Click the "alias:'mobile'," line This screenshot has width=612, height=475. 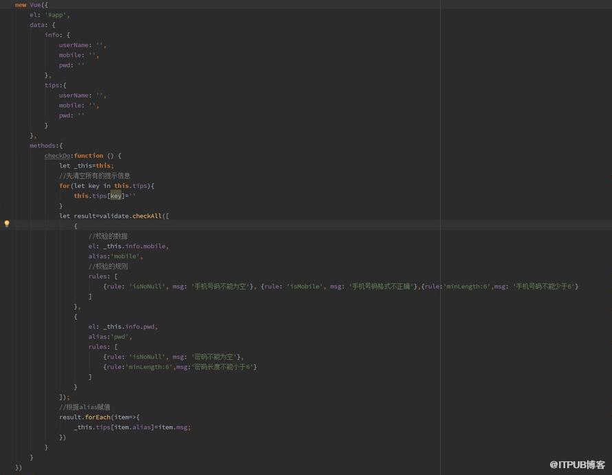(116, 257)
